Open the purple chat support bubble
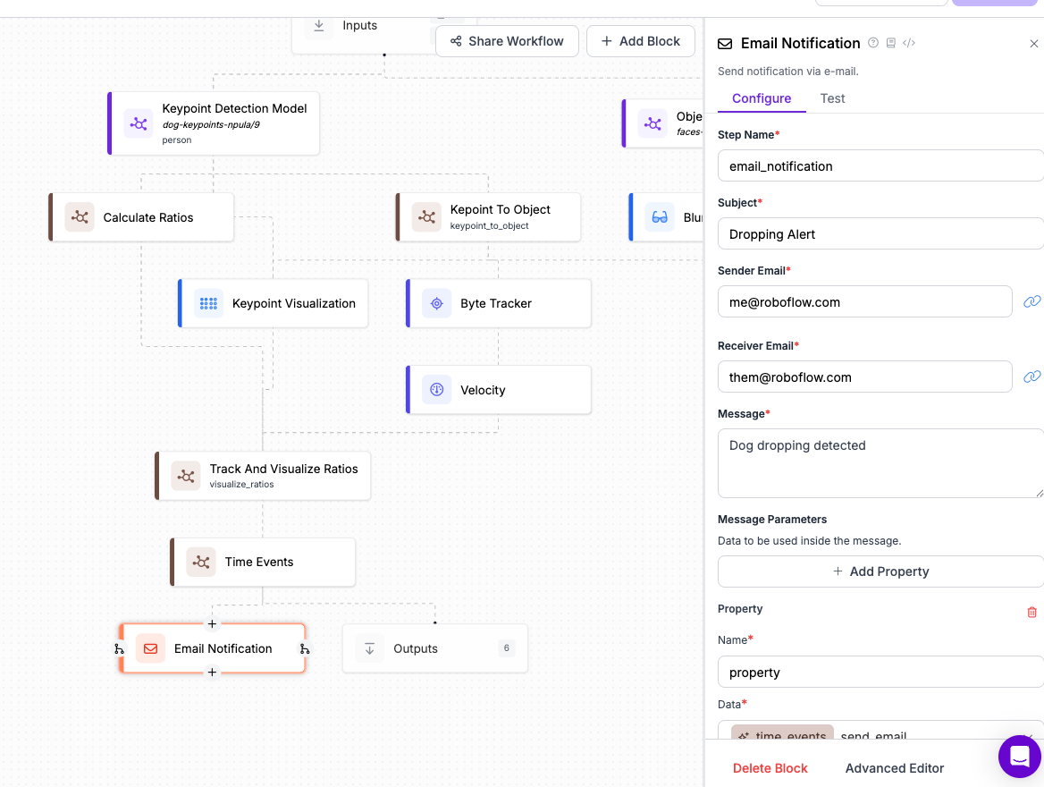The width and height of the screenshot is (1044, 787). pyautogui.click(x=1020, y=757)
